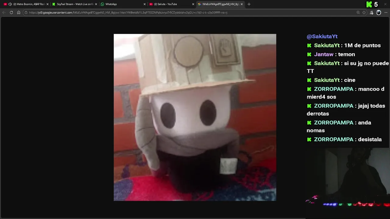
Task: Click ZORROPAMPA on 'mancoo d mierd4' message
Action: click(x=334, y=89)
